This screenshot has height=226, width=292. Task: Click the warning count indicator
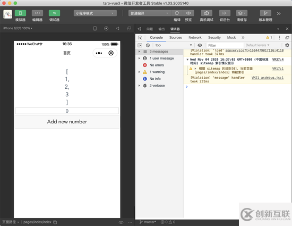pos(269,37)
